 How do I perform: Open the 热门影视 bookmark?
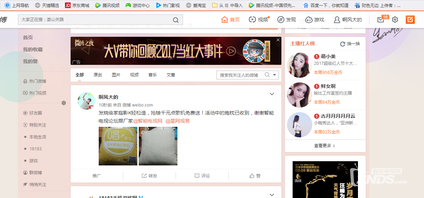168,5
